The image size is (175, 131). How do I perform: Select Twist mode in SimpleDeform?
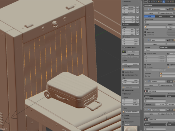point(149,16)
